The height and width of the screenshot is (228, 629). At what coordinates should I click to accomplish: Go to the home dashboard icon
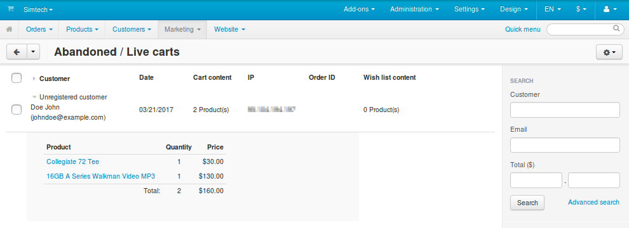click(10, 29)
